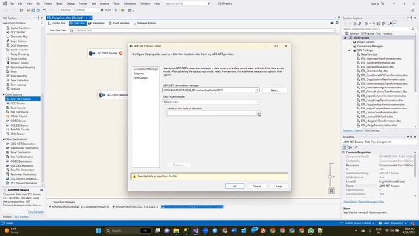This screenshot has height=236, width=419.
Task: Click the Start debugging button
Action: pyautogui.click(x=106, y=10)
